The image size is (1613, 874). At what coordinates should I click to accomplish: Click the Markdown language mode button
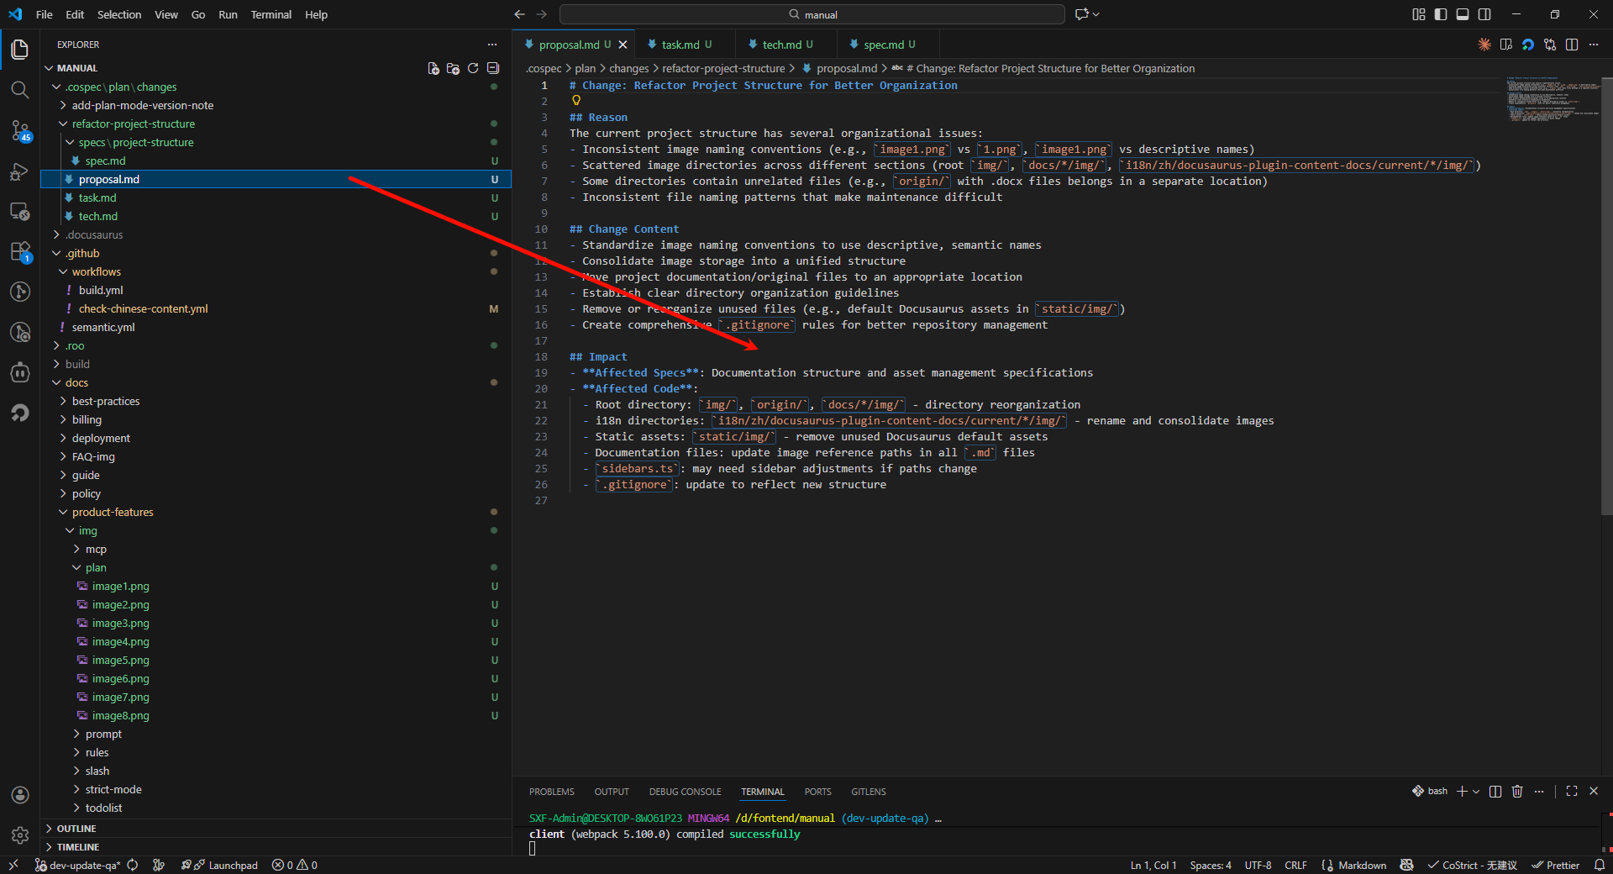point(1362,865)
